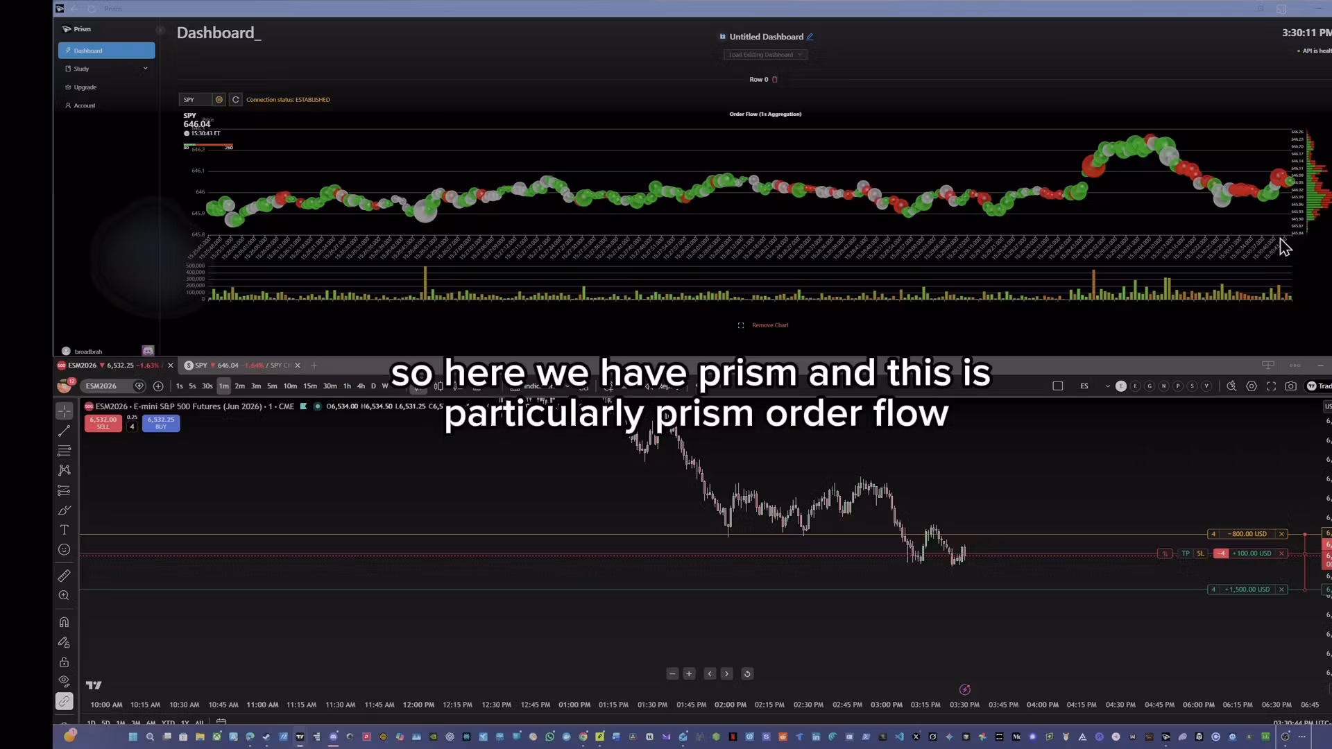The width and height of the screenshot is (1332, 749).
Task: Select the zoom in tool
Action: click(64, 596)
